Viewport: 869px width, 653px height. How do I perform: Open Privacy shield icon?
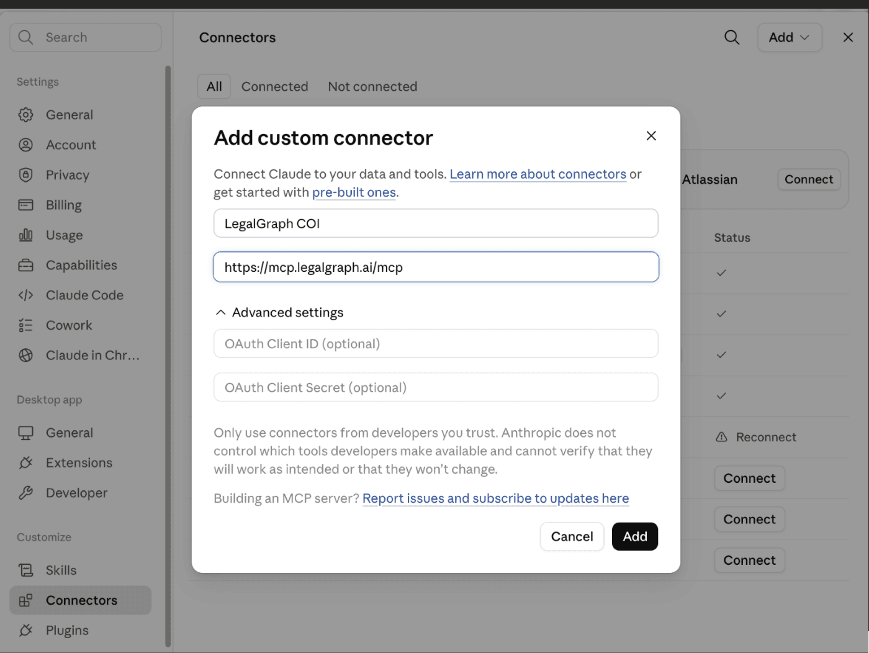25,175
